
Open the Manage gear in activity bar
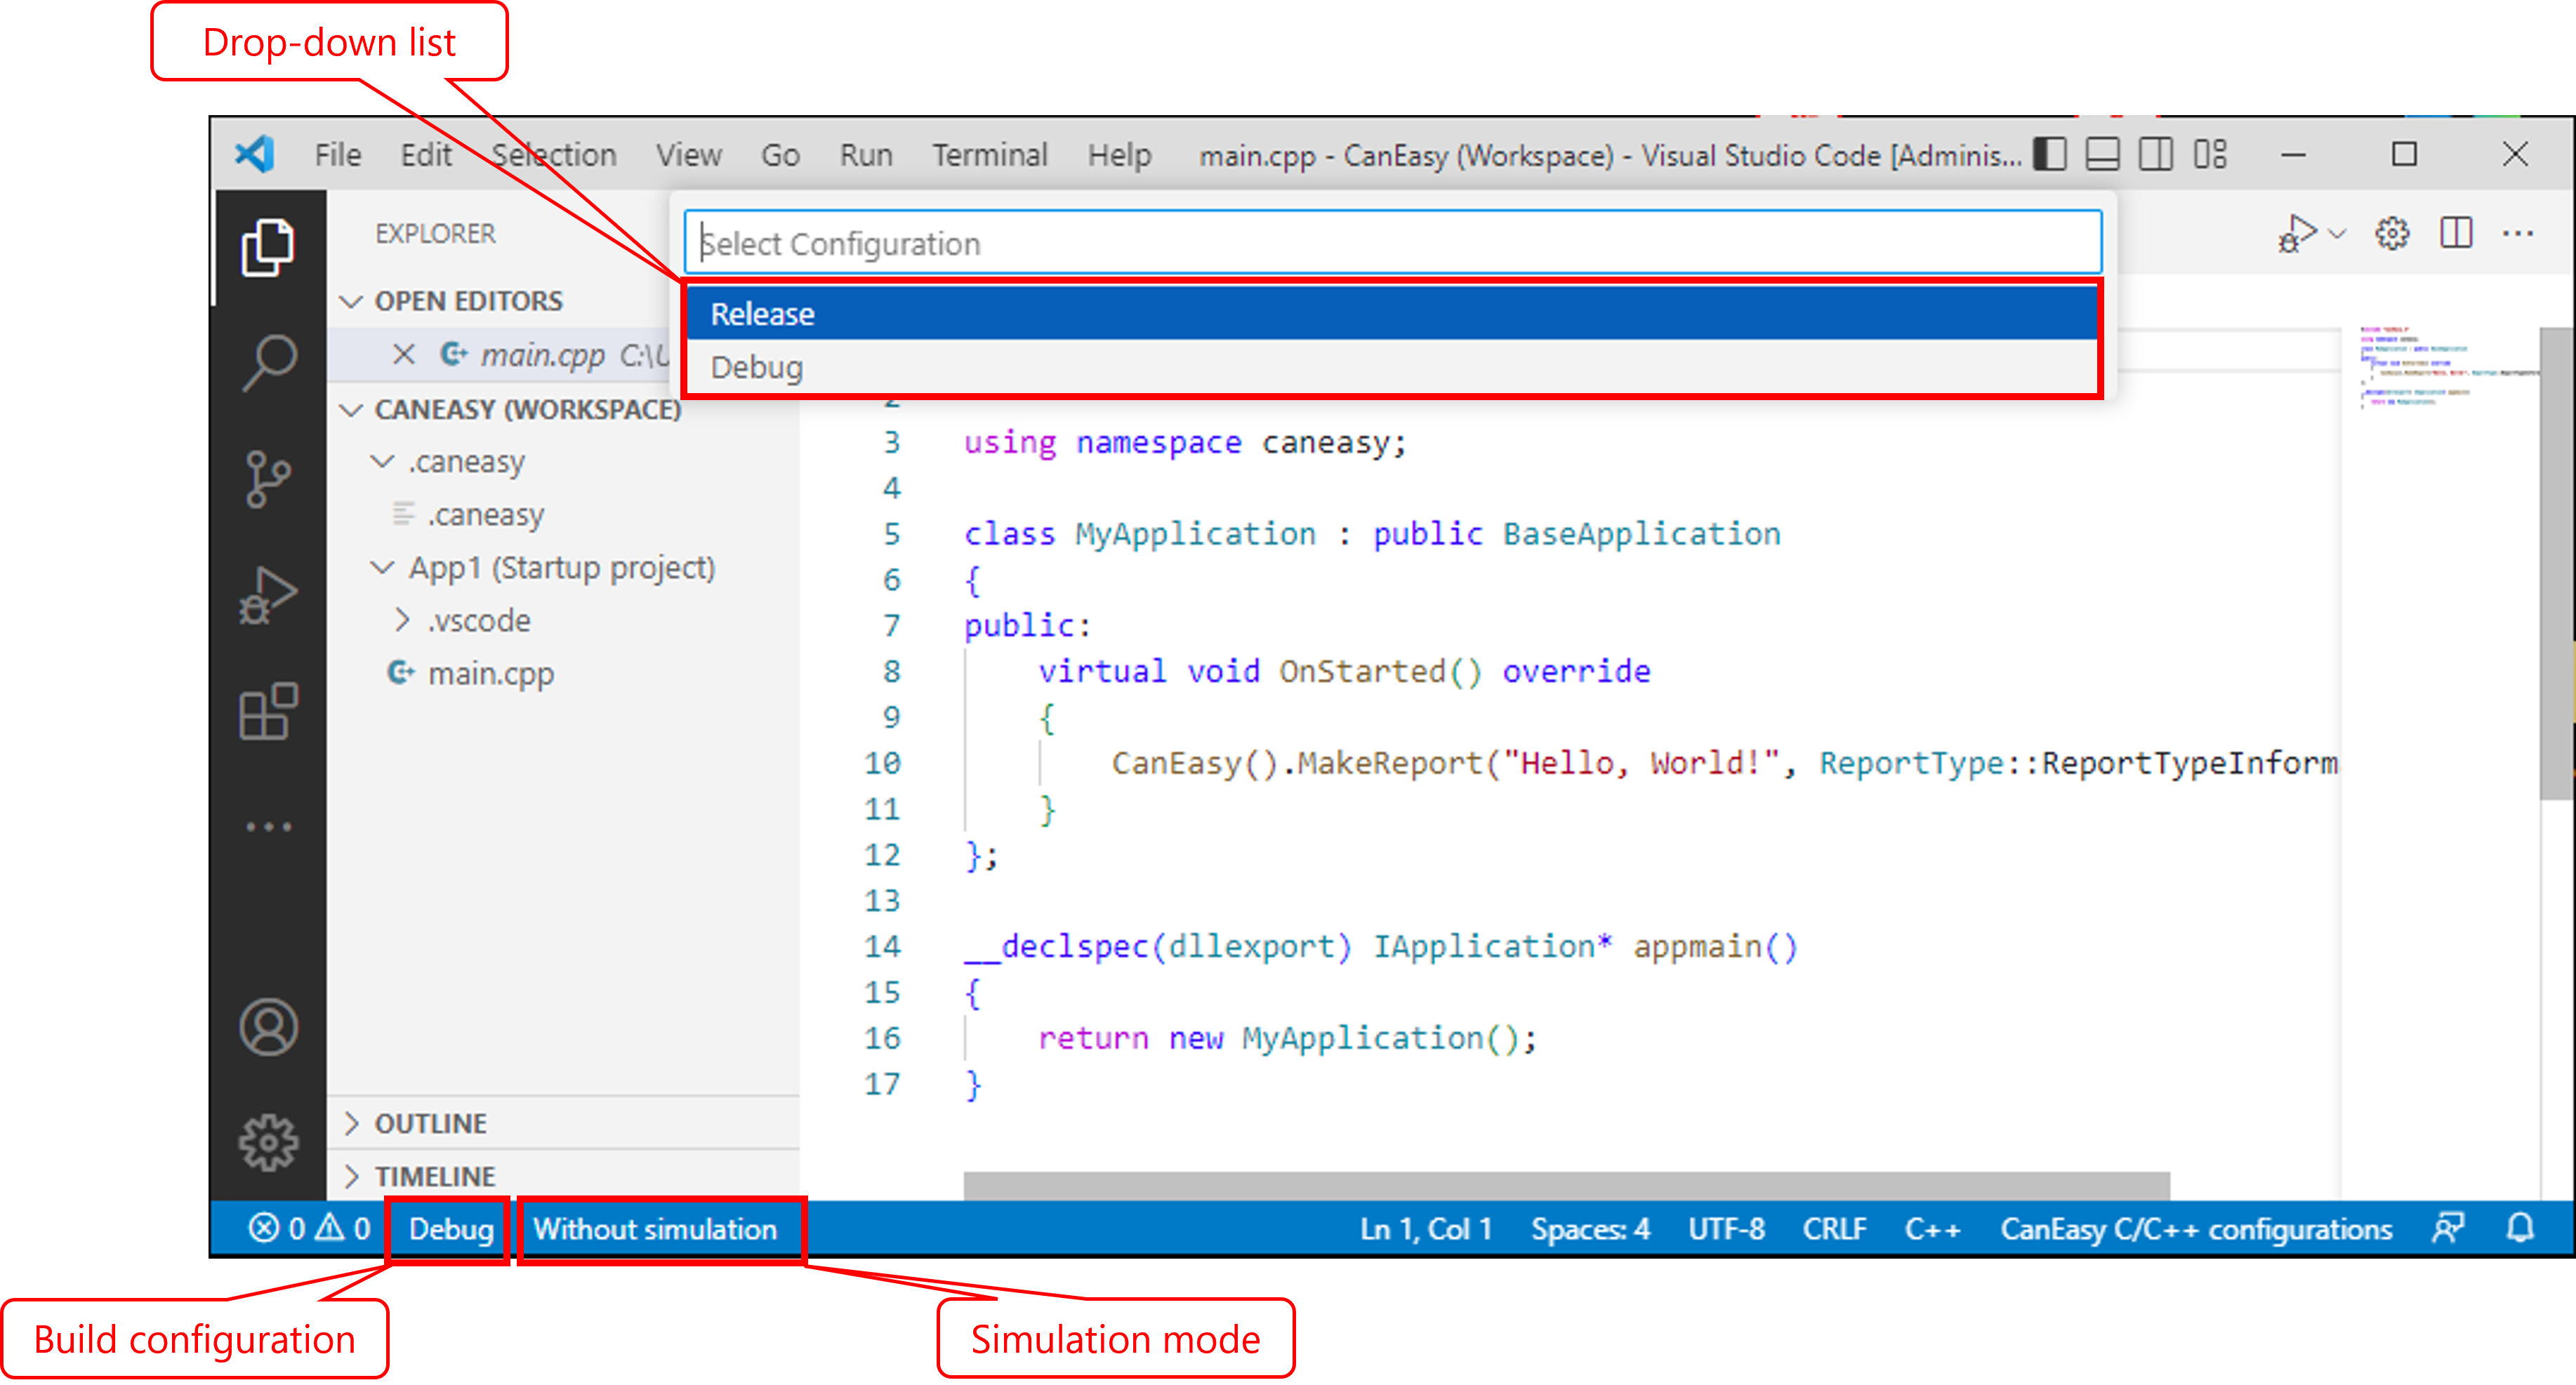tap(267, 1142)
